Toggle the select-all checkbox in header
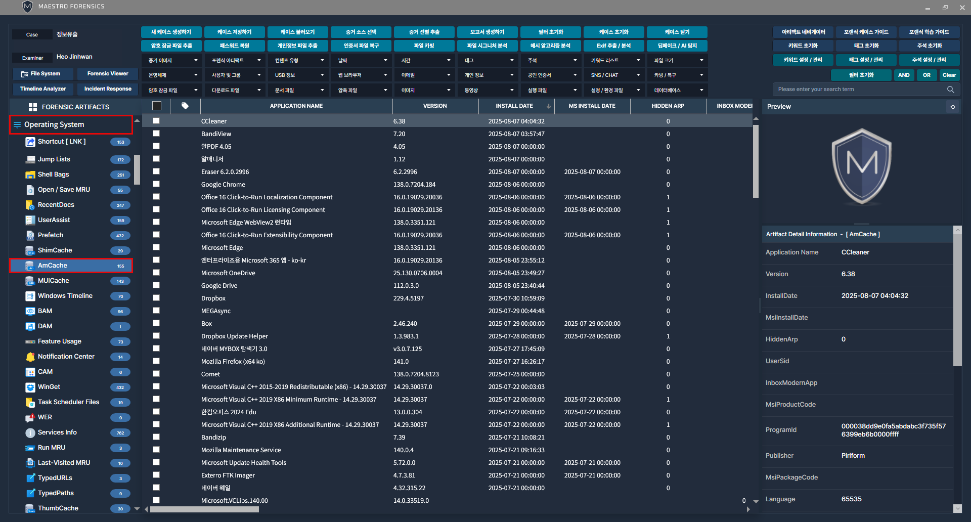Viewport: 971px width, 522px height. pos(157,106)
